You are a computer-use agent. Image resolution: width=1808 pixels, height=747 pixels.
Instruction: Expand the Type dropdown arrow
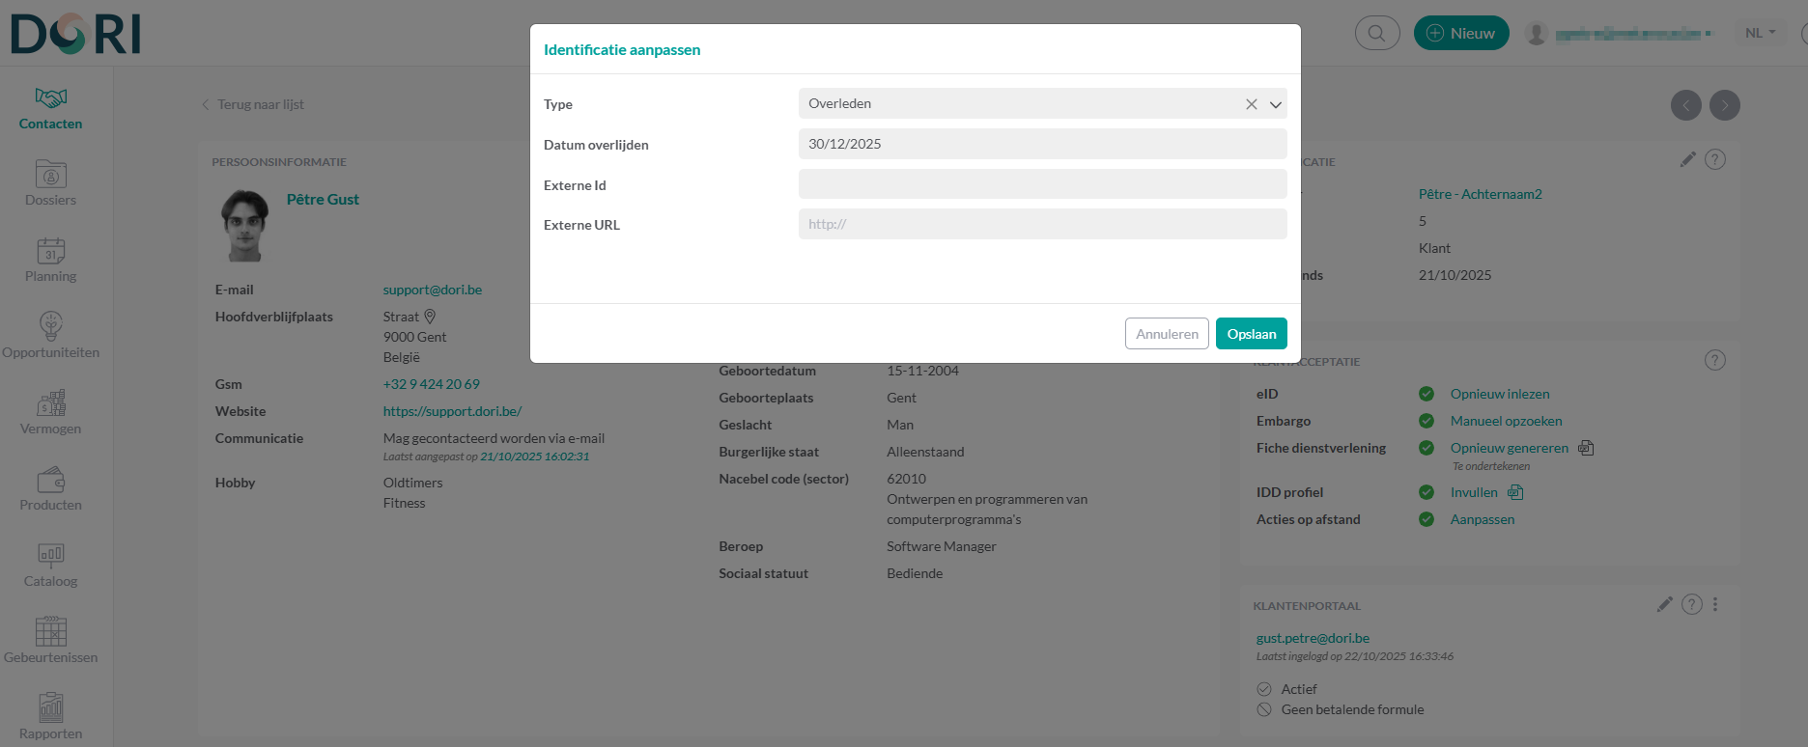coord(1275,104)
